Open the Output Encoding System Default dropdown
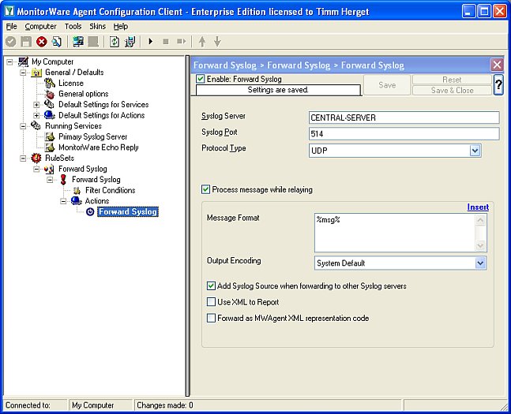 pos(480,263)
